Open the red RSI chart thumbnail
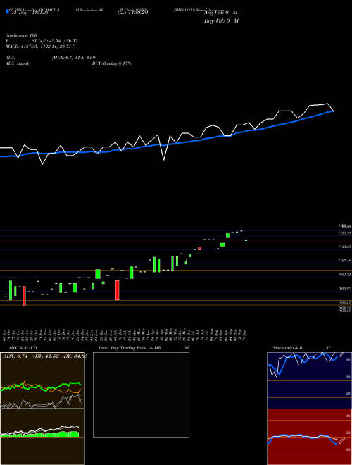The width and height of the screenshot is (352, 465). coord(309,437)
